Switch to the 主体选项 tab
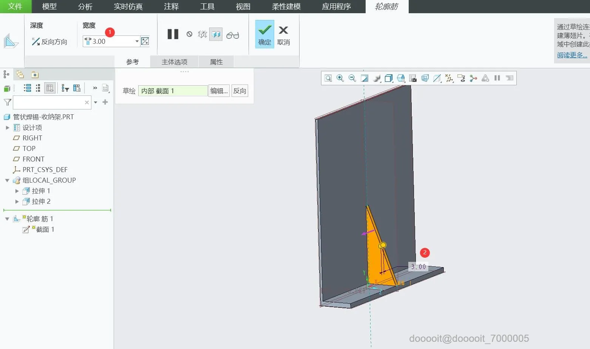 click(175, 62)
